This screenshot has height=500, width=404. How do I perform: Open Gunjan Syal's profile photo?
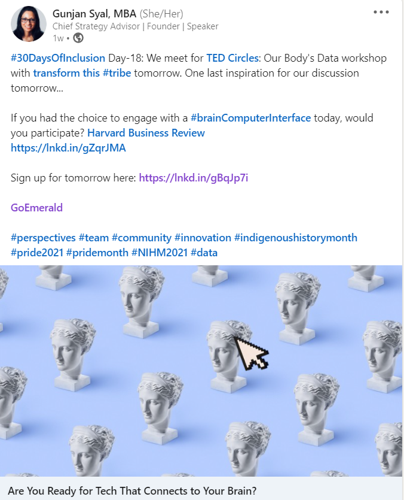click(28, 24)
